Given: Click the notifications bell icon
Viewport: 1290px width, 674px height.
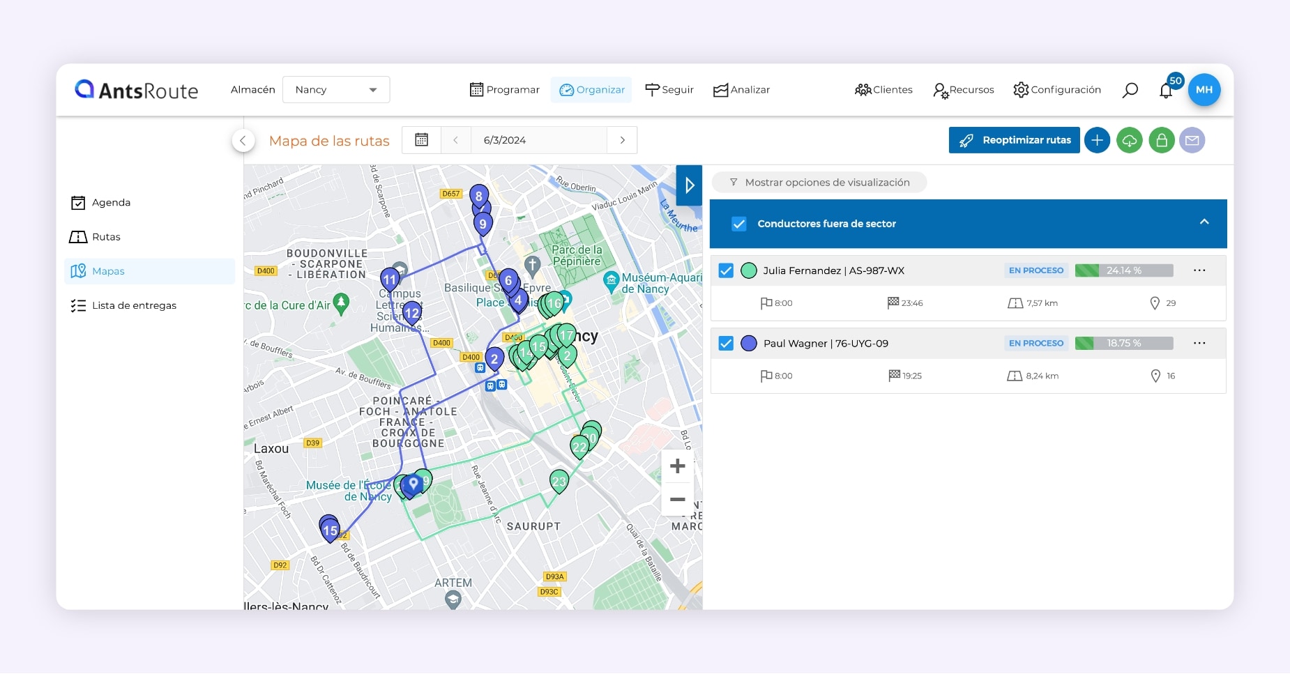Looking at the screenshot, I should point(1166,91).
